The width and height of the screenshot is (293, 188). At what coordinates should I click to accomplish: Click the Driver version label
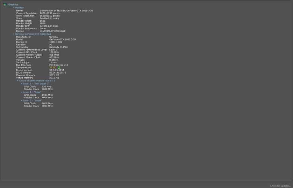coord(24,70)
